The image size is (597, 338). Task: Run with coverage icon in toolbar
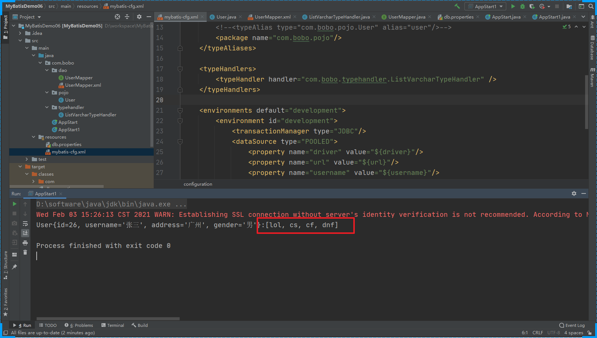click(x=532, y=6)
